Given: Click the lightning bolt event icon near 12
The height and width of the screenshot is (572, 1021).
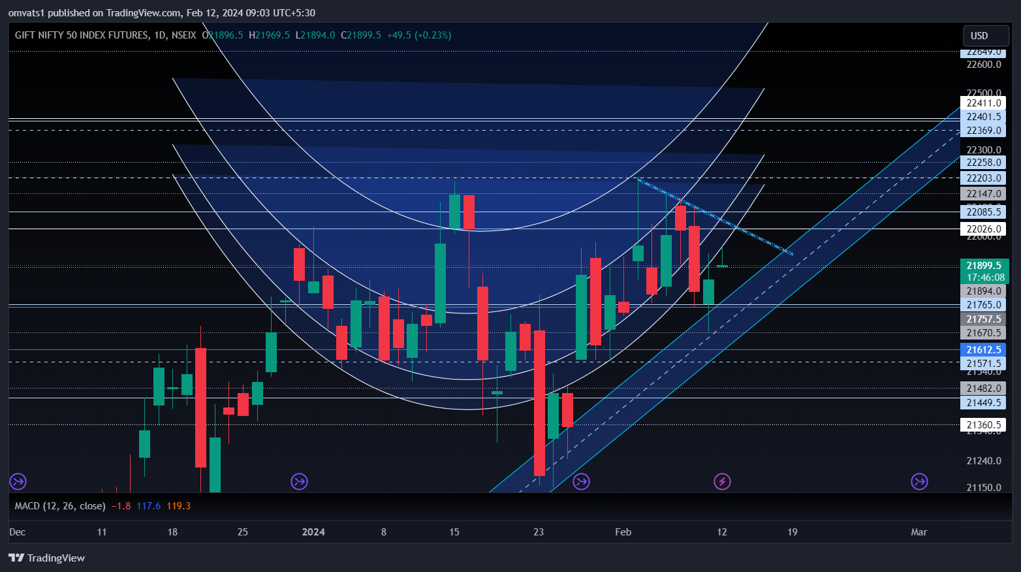Looking at the screenshot, I should click(x=722, y=482).
